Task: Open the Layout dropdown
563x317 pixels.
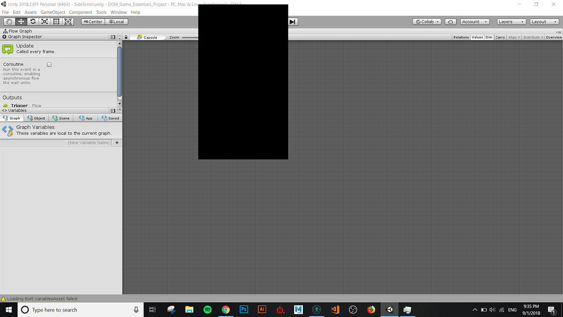Action: 543,21
